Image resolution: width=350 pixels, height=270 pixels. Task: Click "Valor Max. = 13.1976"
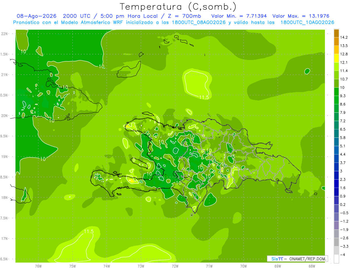pyautogui.click(x=301, y=16)
